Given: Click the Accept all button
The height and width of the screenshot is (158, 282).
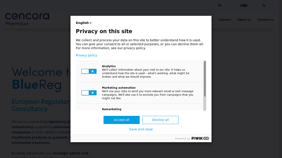Looking at the screenshot, I should coord(121,120).
